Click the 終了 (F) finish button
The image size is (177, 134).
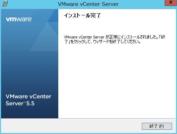click(x=157, y=126)
